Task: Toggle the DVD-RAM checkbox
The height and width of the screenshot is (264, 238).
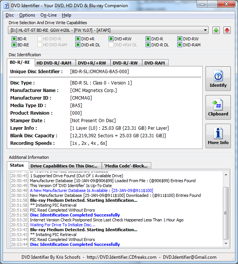Action: (x=180, y=45)
